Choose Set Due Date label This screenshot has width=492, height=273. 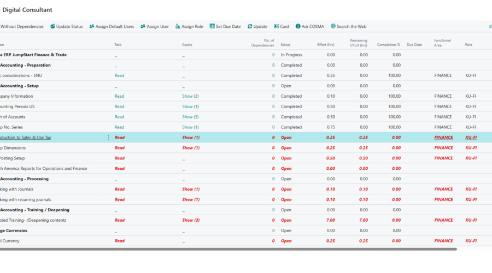click(228, 27)
